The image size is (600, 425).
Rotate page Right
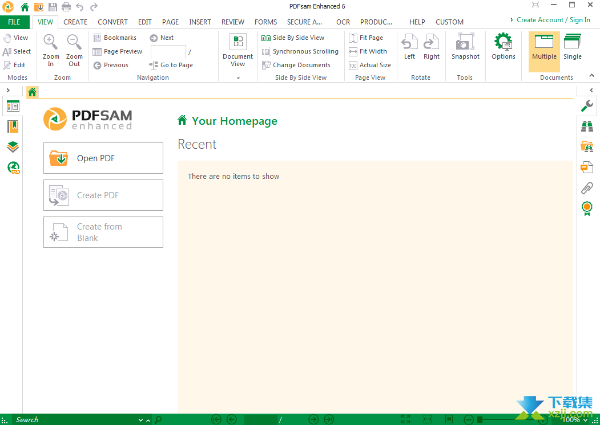tap(431, 47)
